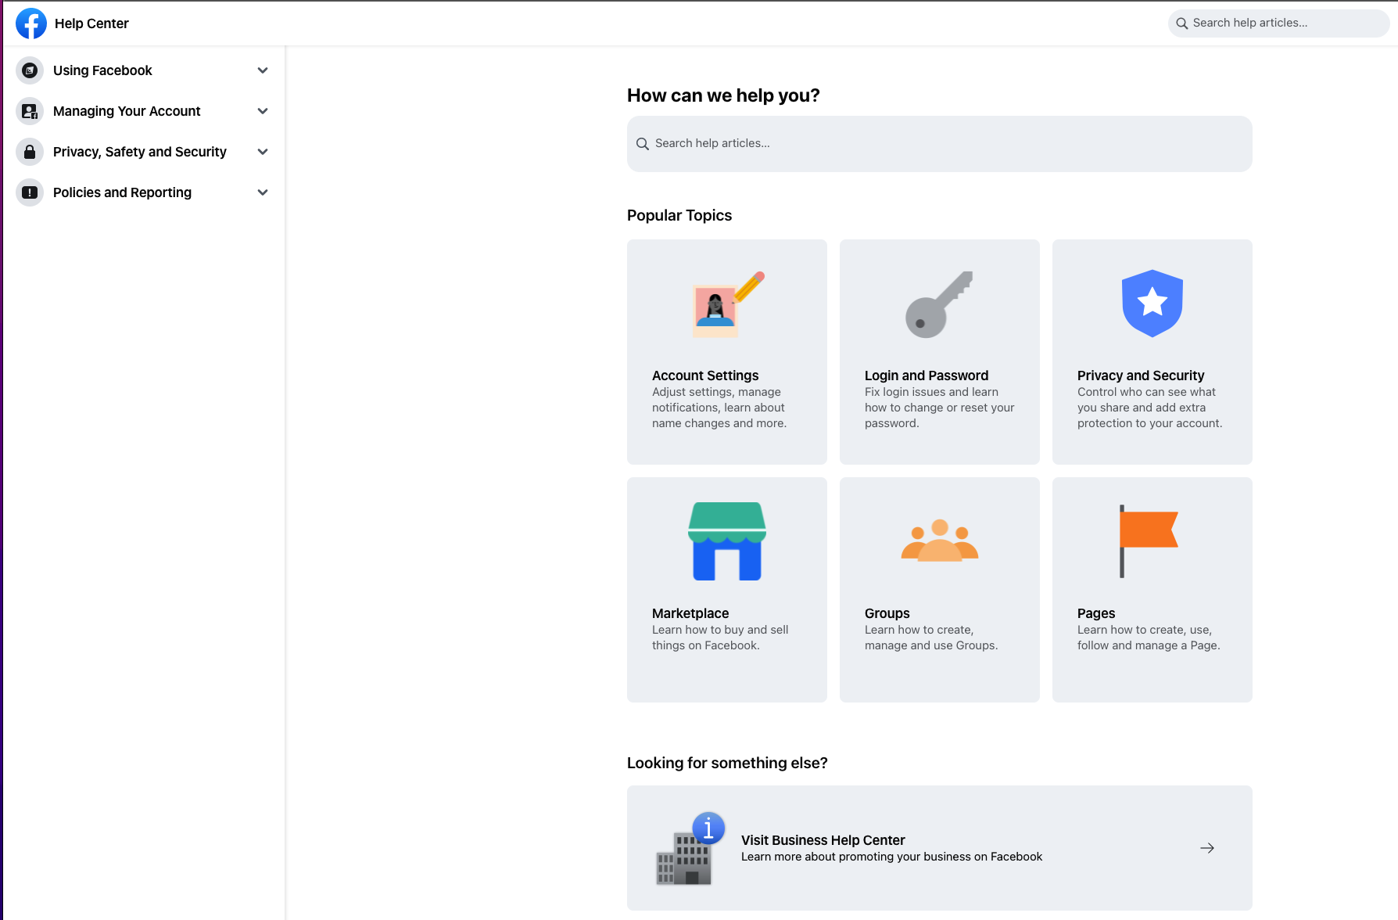1398x920 pixels.
Task: Click the Policies and Reporting exclamation icon
Action: (30, 192)
